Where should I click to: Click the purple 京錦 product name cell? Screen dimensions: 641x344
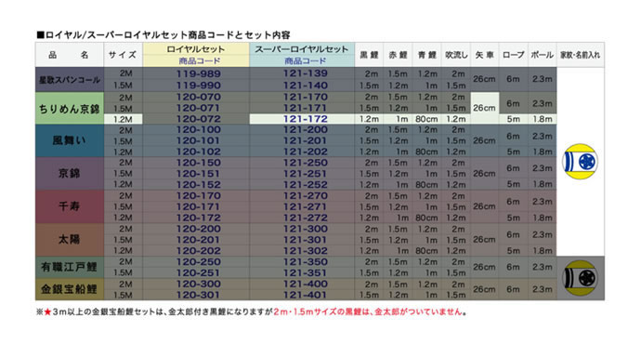70,174
